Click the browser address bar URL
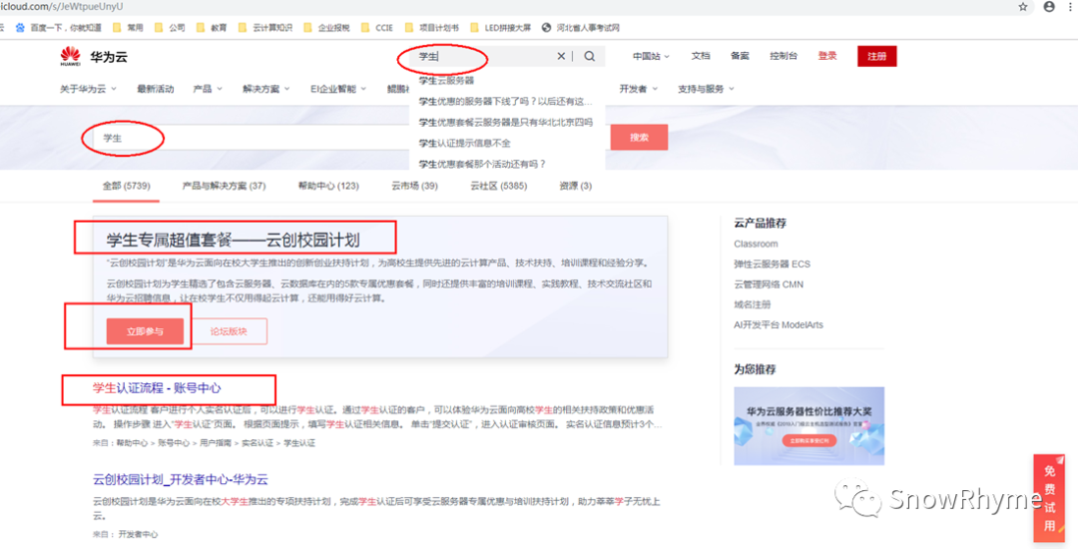Viewport: 1078px width, 549px height. pyautogui.click(x=62, y=7)
